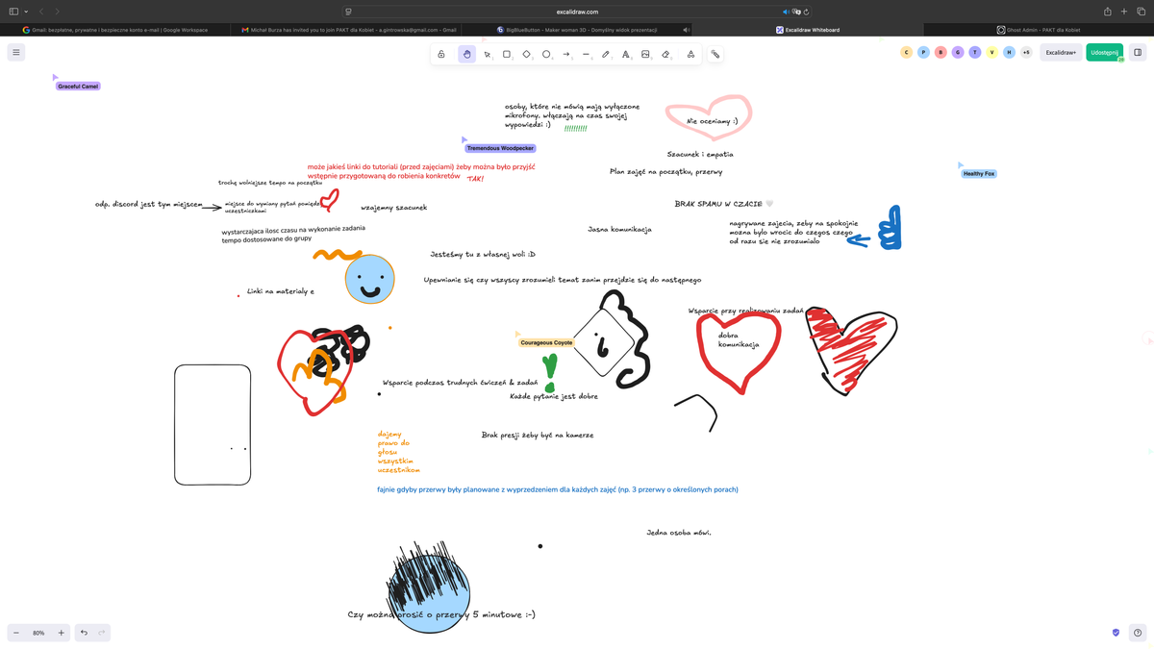Click the Insert image tool
Viewport: 1154px width, 649px height.
tap(645, 55)
